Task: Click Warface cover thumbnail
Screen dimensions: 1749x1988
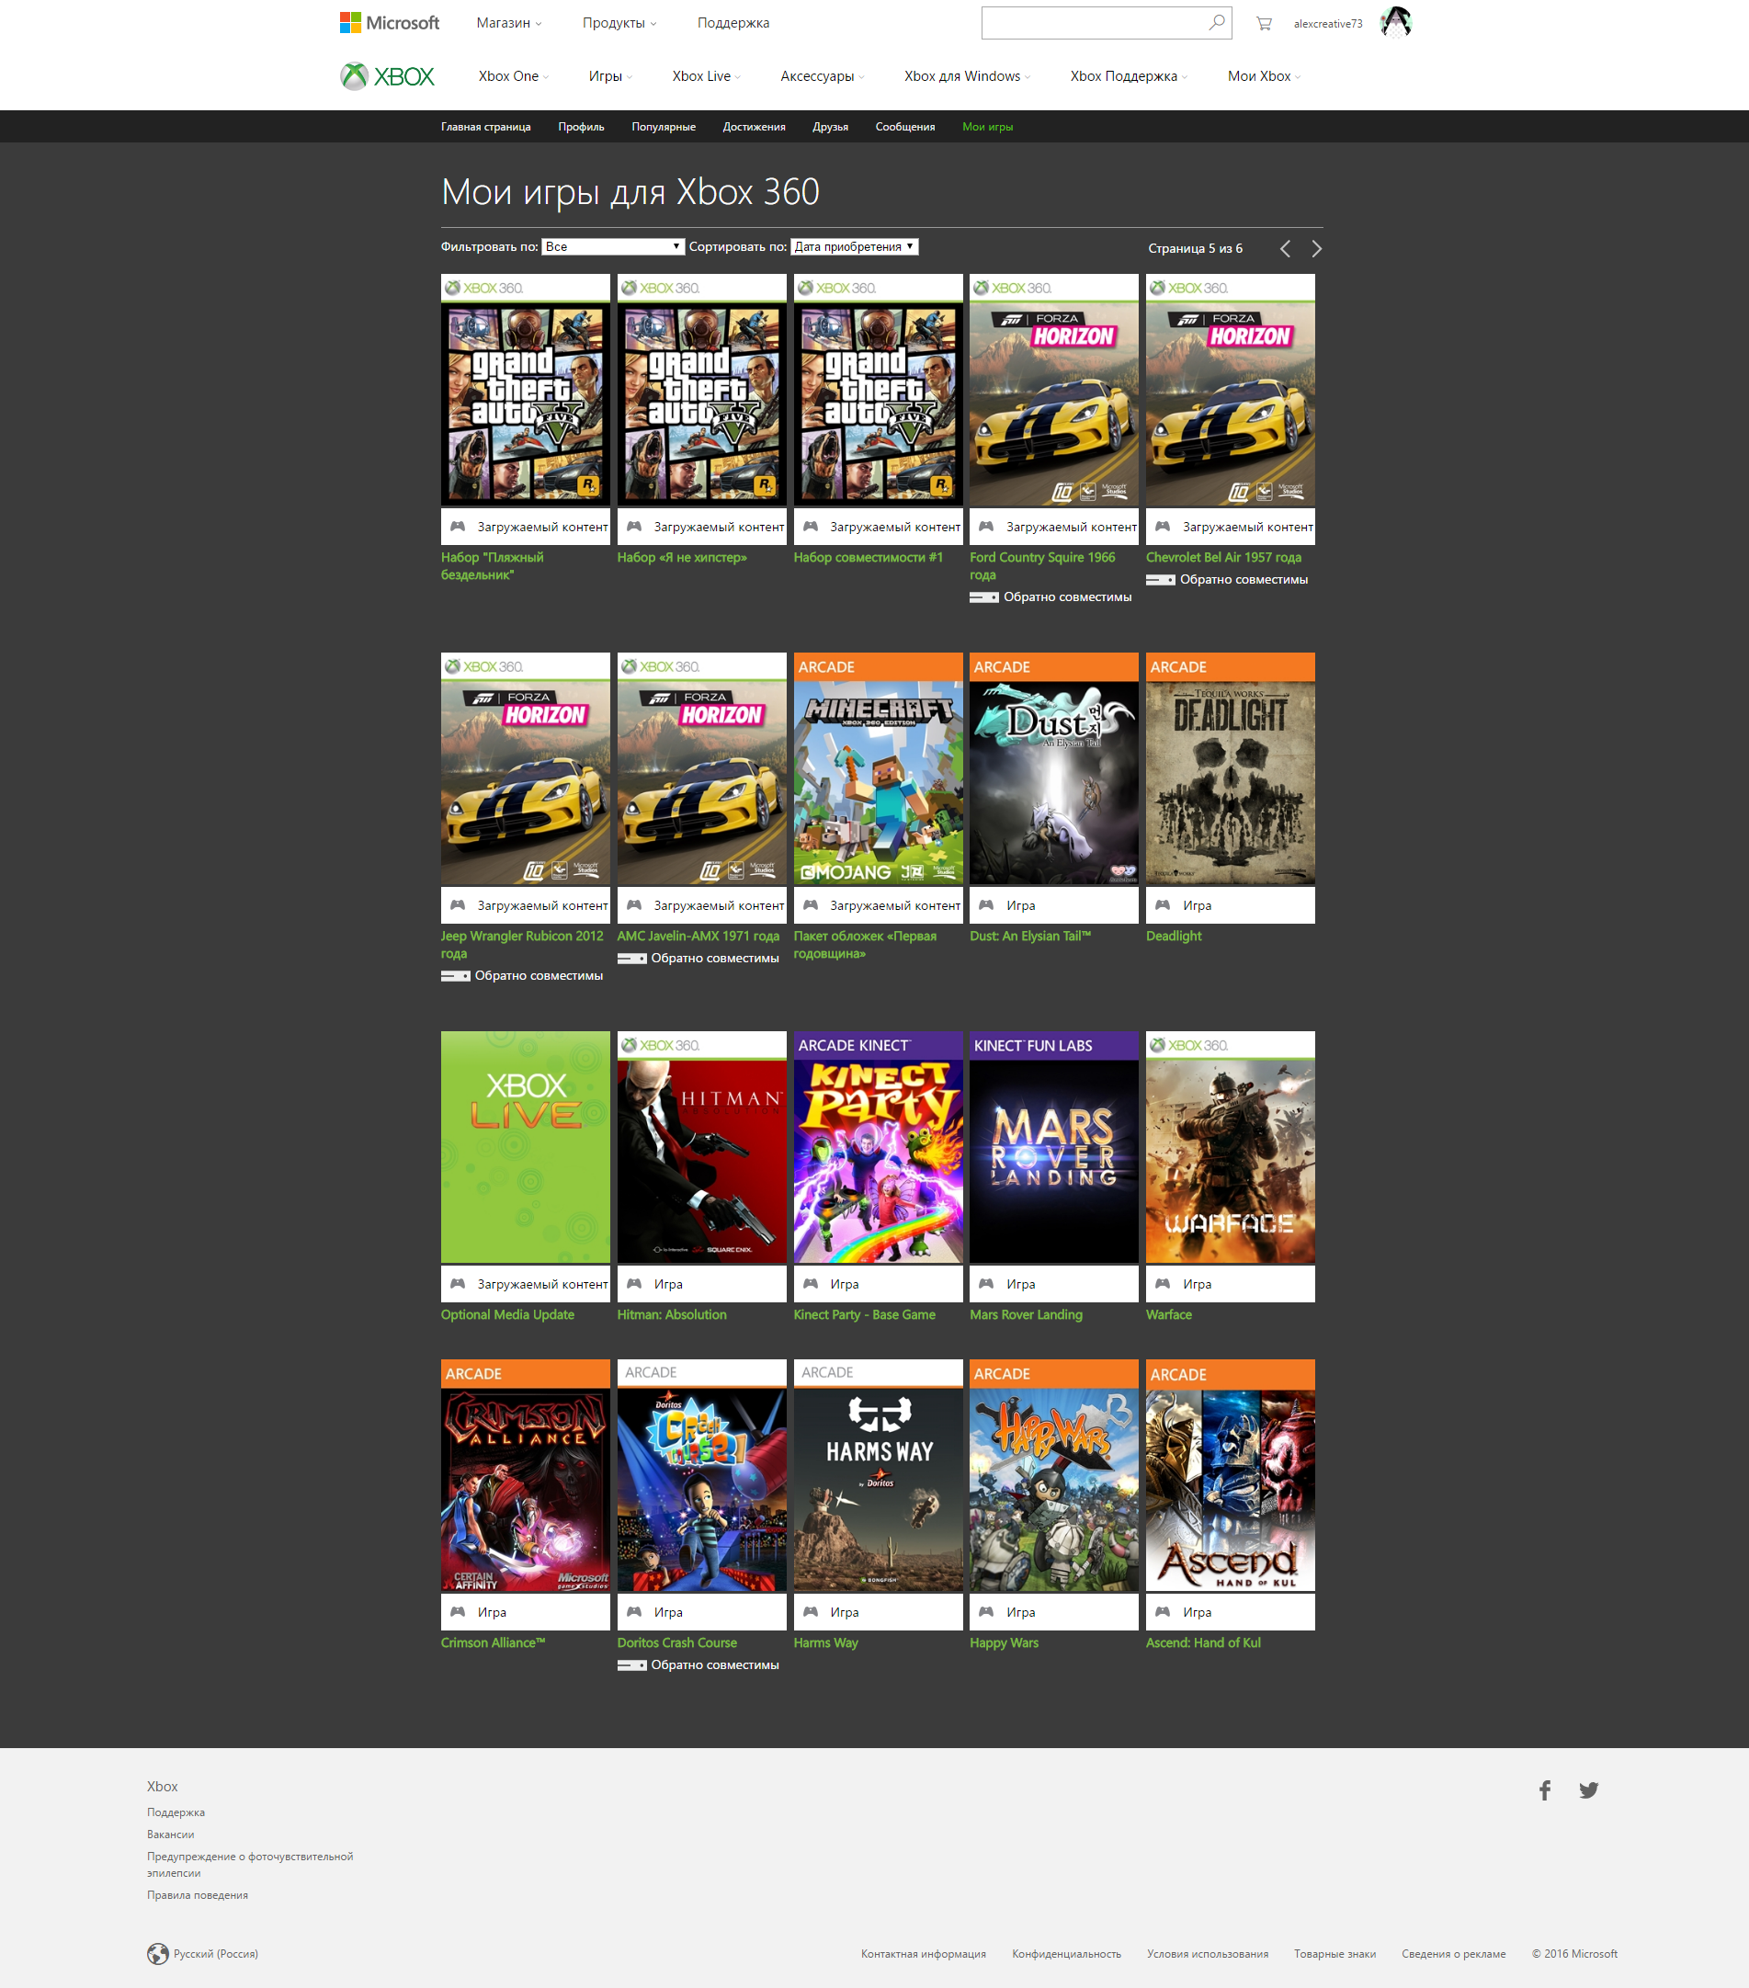Action: [x=1231, y=1148]
